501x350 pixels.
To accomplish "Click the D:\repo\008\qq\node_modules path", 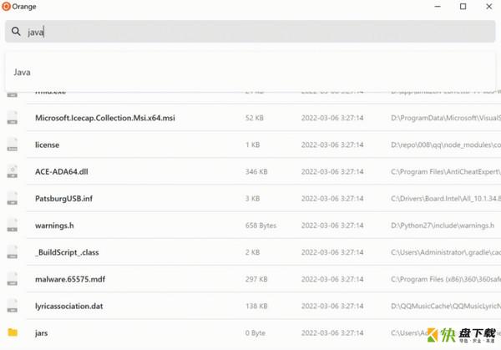I will 446,145.
